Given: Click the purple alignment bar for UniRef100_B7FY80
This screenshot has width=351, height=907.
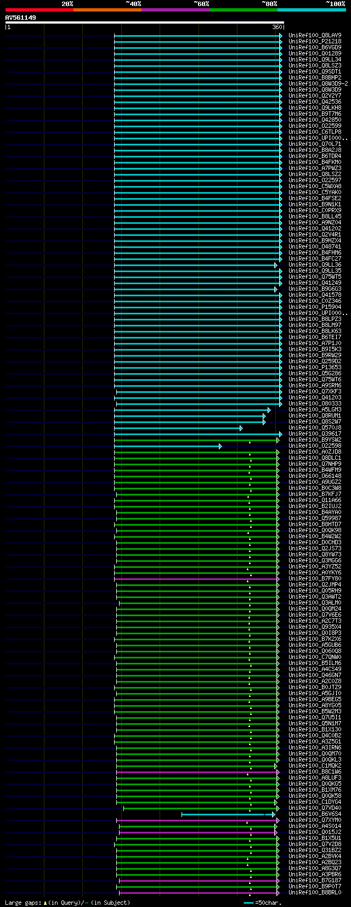Looking at the screenshot, I should point(196,578).
